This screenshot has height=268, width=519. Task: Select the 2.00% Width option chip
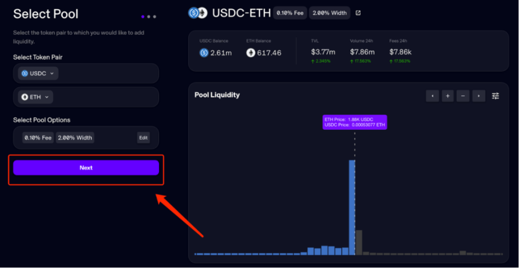tap(75, 138)
